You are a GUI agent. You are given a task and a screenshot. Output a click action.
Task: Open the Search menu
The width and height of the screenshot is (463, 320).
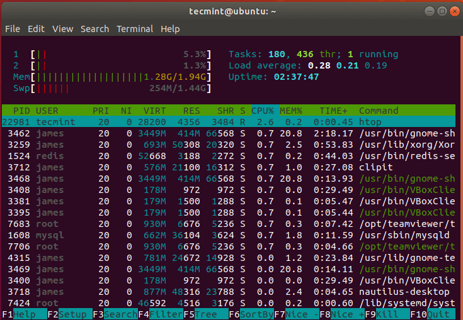click(x=94, y=29)
